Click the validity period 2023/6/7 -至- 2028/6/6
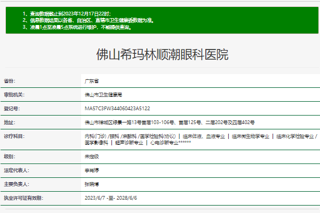The height and width of the screenshot is (213, 320). click(x=111, y=198)
